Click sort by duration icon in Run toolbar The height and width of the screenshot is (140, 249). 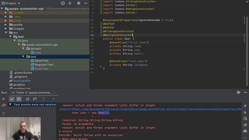click(35, 99)
